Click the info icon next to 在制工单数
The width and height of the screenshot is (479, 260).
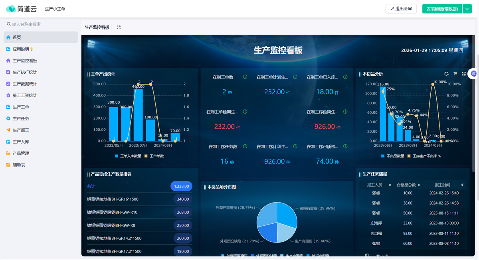245,77
